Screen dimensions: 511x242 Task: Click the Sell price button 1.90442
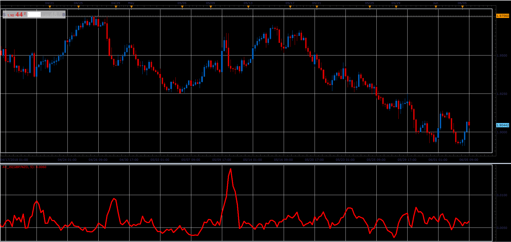(15, 14)
